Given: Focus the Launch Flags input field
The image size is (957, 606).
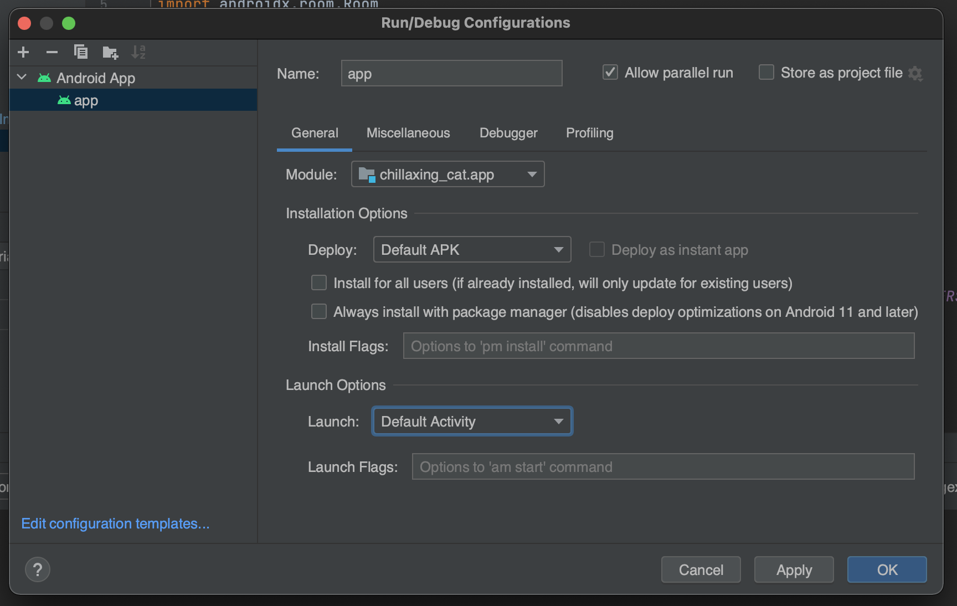Looking at the screenshot, I should [x=663, y=466].
